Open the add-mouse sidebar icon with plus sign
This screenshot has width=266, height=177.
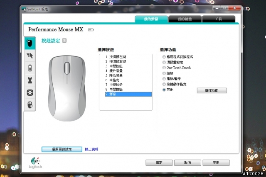click(x=30, y=105)
